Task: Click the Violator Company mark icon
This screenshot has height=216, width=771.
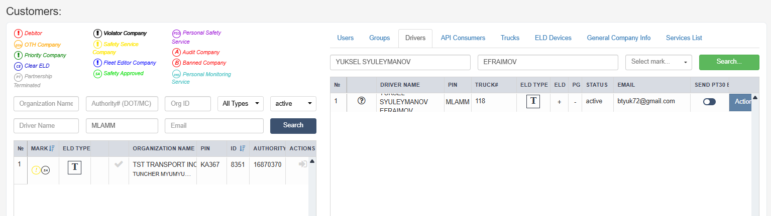Action: pyautogui.click(x=97, y=33)
